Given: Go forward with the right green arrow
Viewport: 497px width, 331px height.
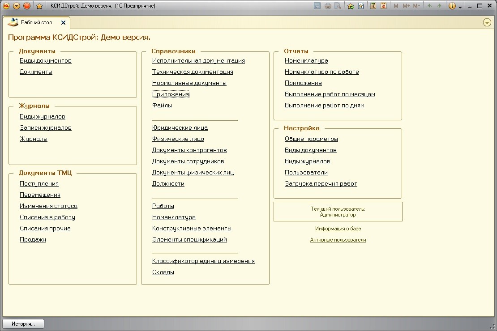Looking at the screenshot, I should 439,6.
